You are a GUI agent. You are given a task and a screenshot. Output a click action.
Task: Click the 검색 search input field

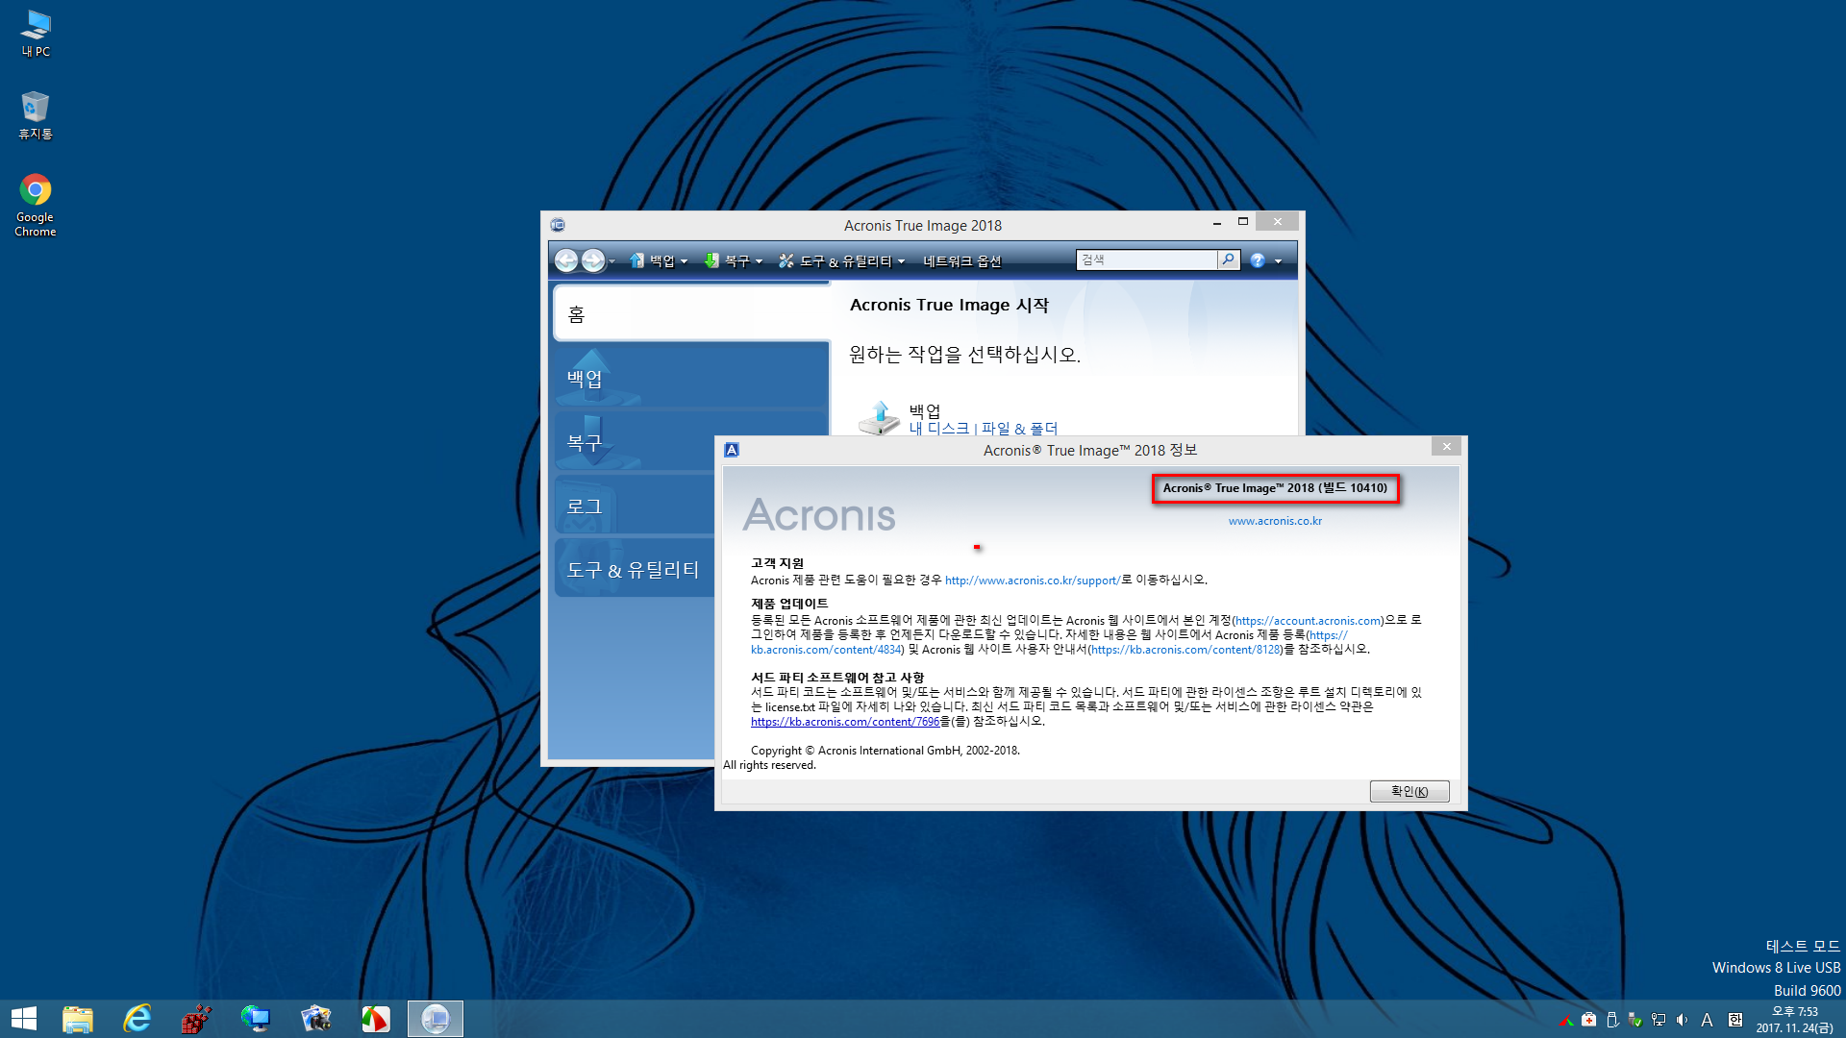point(1147,259)
